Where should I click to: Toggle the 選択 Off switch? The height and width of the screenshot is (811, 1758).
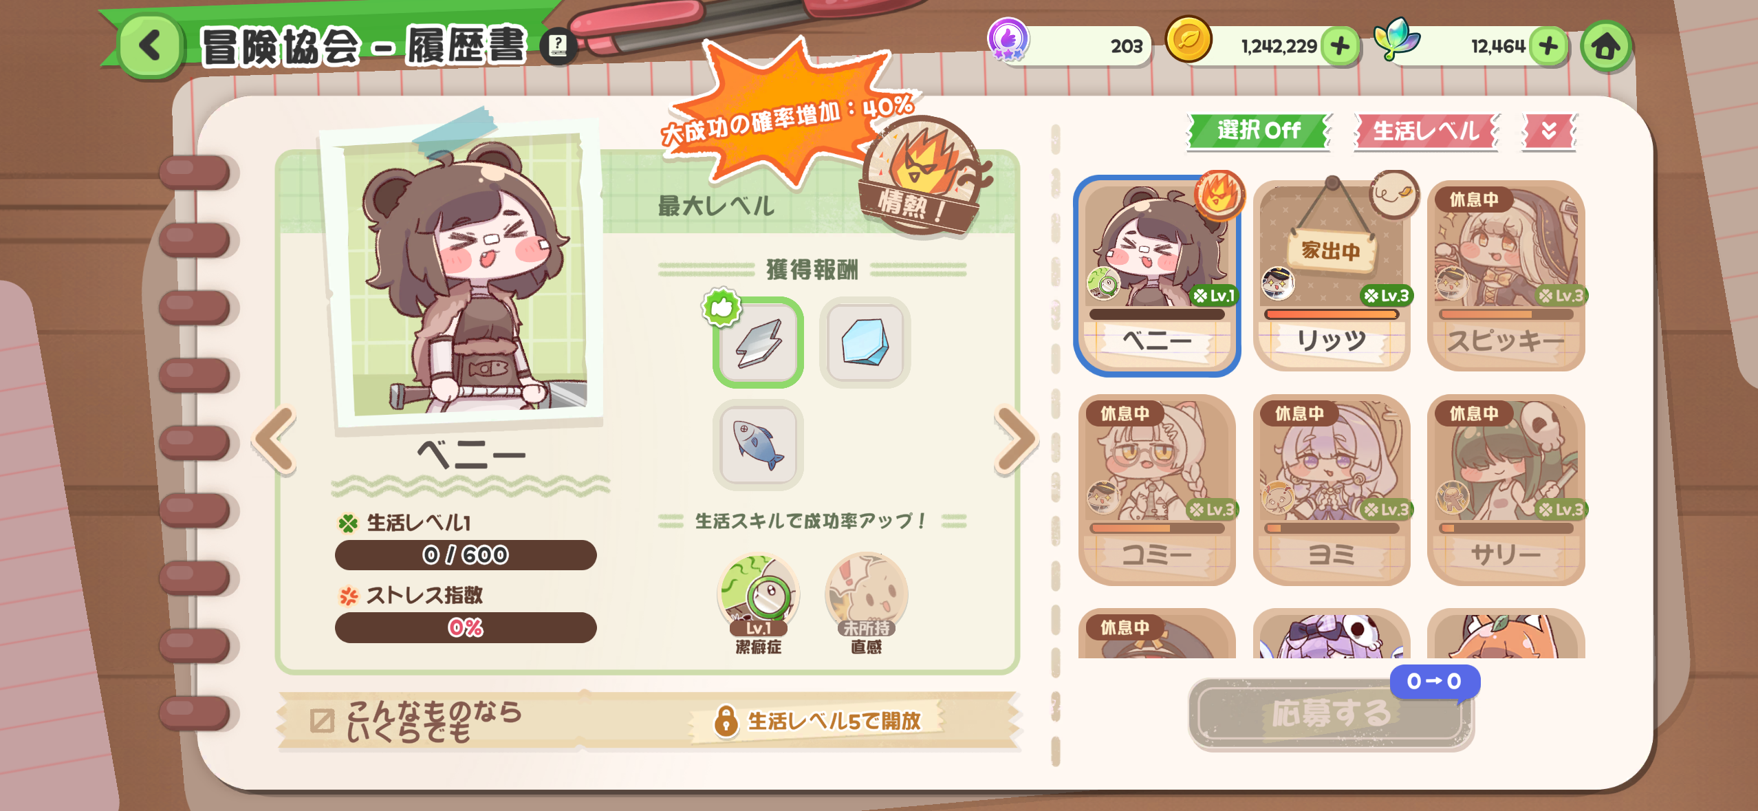click(1259, 130)
